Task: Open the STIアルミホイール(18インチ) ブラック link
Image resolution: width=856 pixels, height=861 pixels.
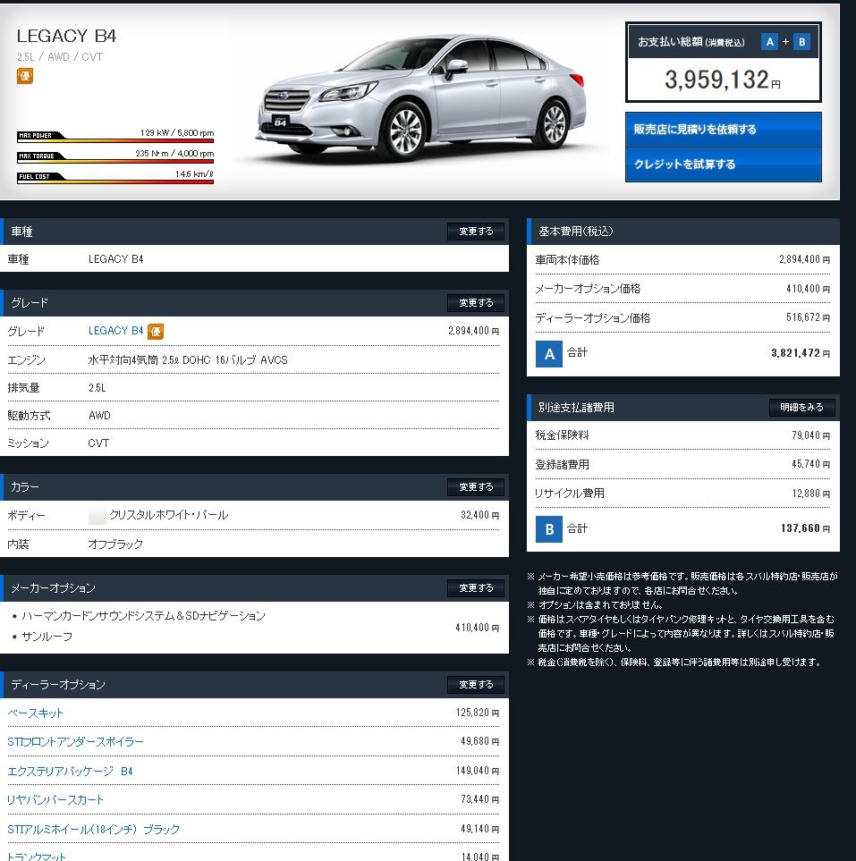Action: [93, 829]
